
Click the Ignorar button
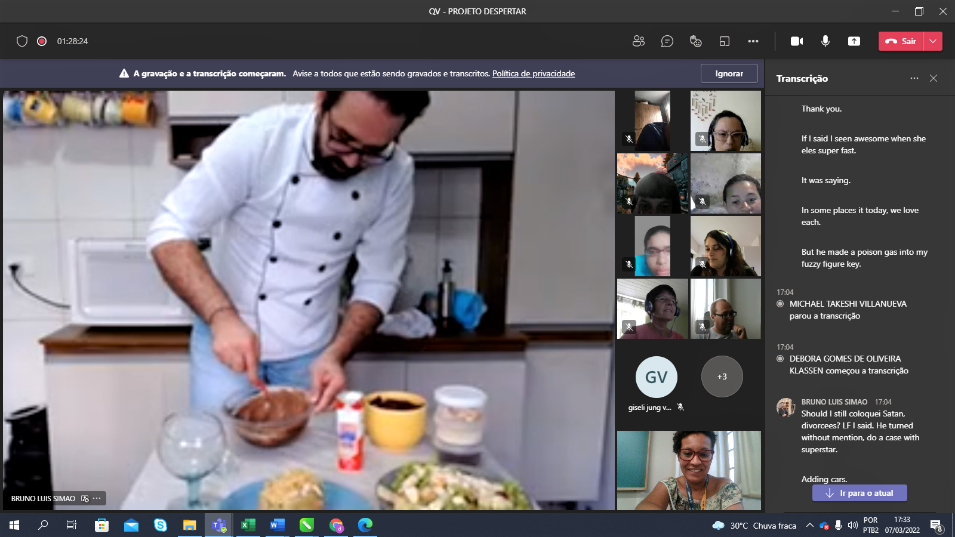[x=729, y=73]
